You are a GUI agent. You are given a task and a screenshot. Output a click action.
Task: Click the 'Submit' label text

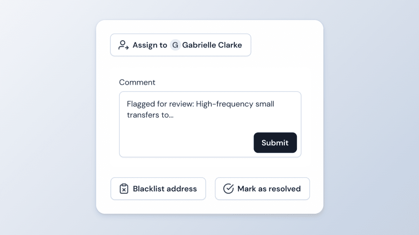(275, 143)
